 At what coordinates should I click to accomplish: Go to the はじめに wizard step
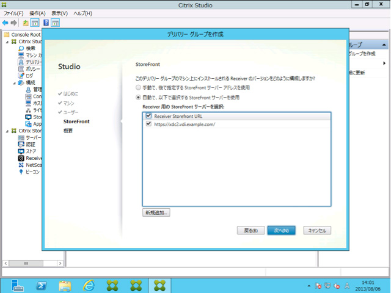click(70, 93)
